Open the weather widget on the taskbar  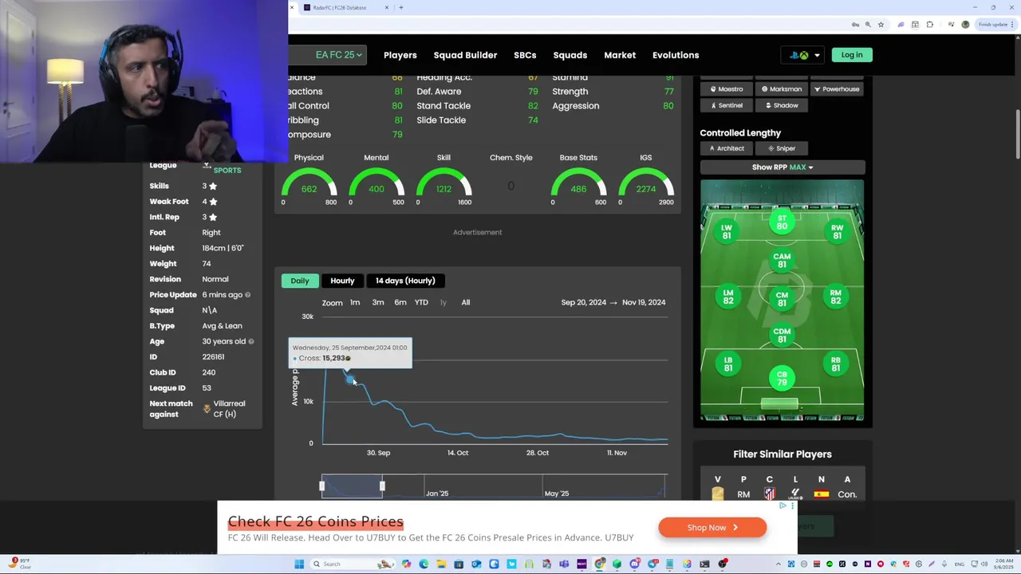[21, 564]
